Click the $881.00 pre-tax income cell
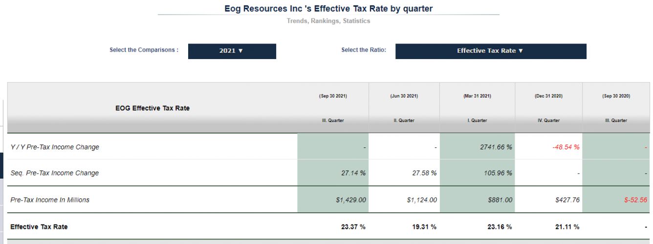This screenshot has width=653, height=244. pos(500,200)
